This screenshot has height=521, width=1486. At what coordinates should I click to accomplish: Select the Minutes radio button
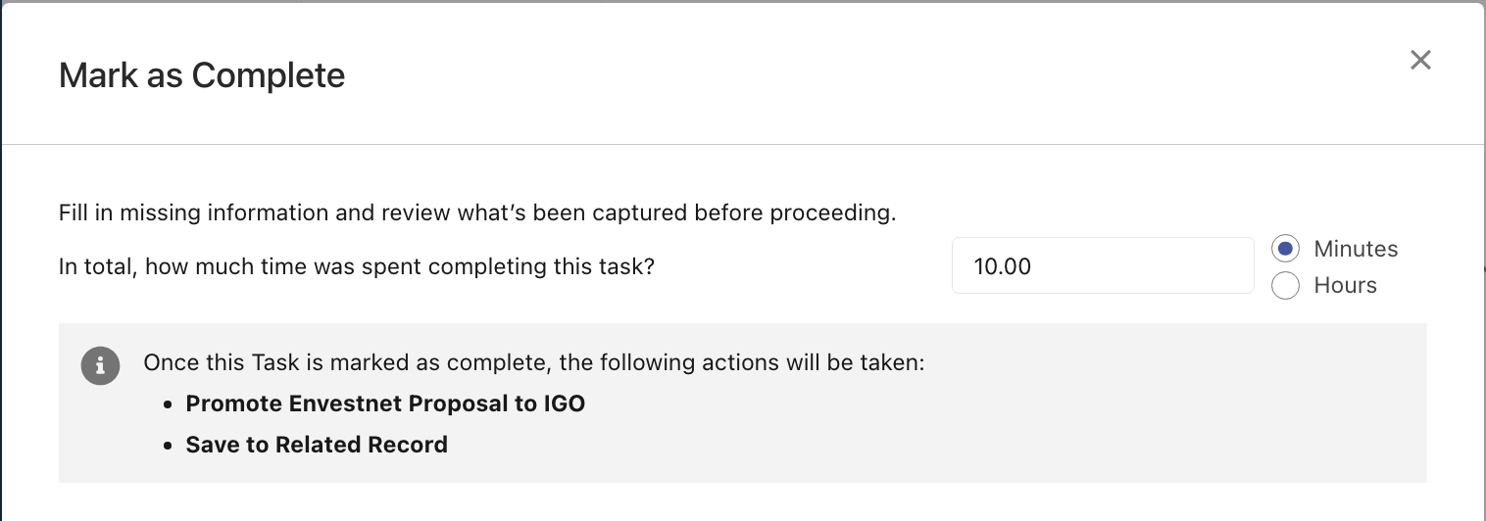[1285, 249]
